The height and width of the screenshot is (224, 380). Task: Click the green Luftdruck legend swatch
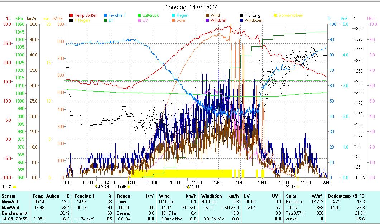tap(139, 15)
